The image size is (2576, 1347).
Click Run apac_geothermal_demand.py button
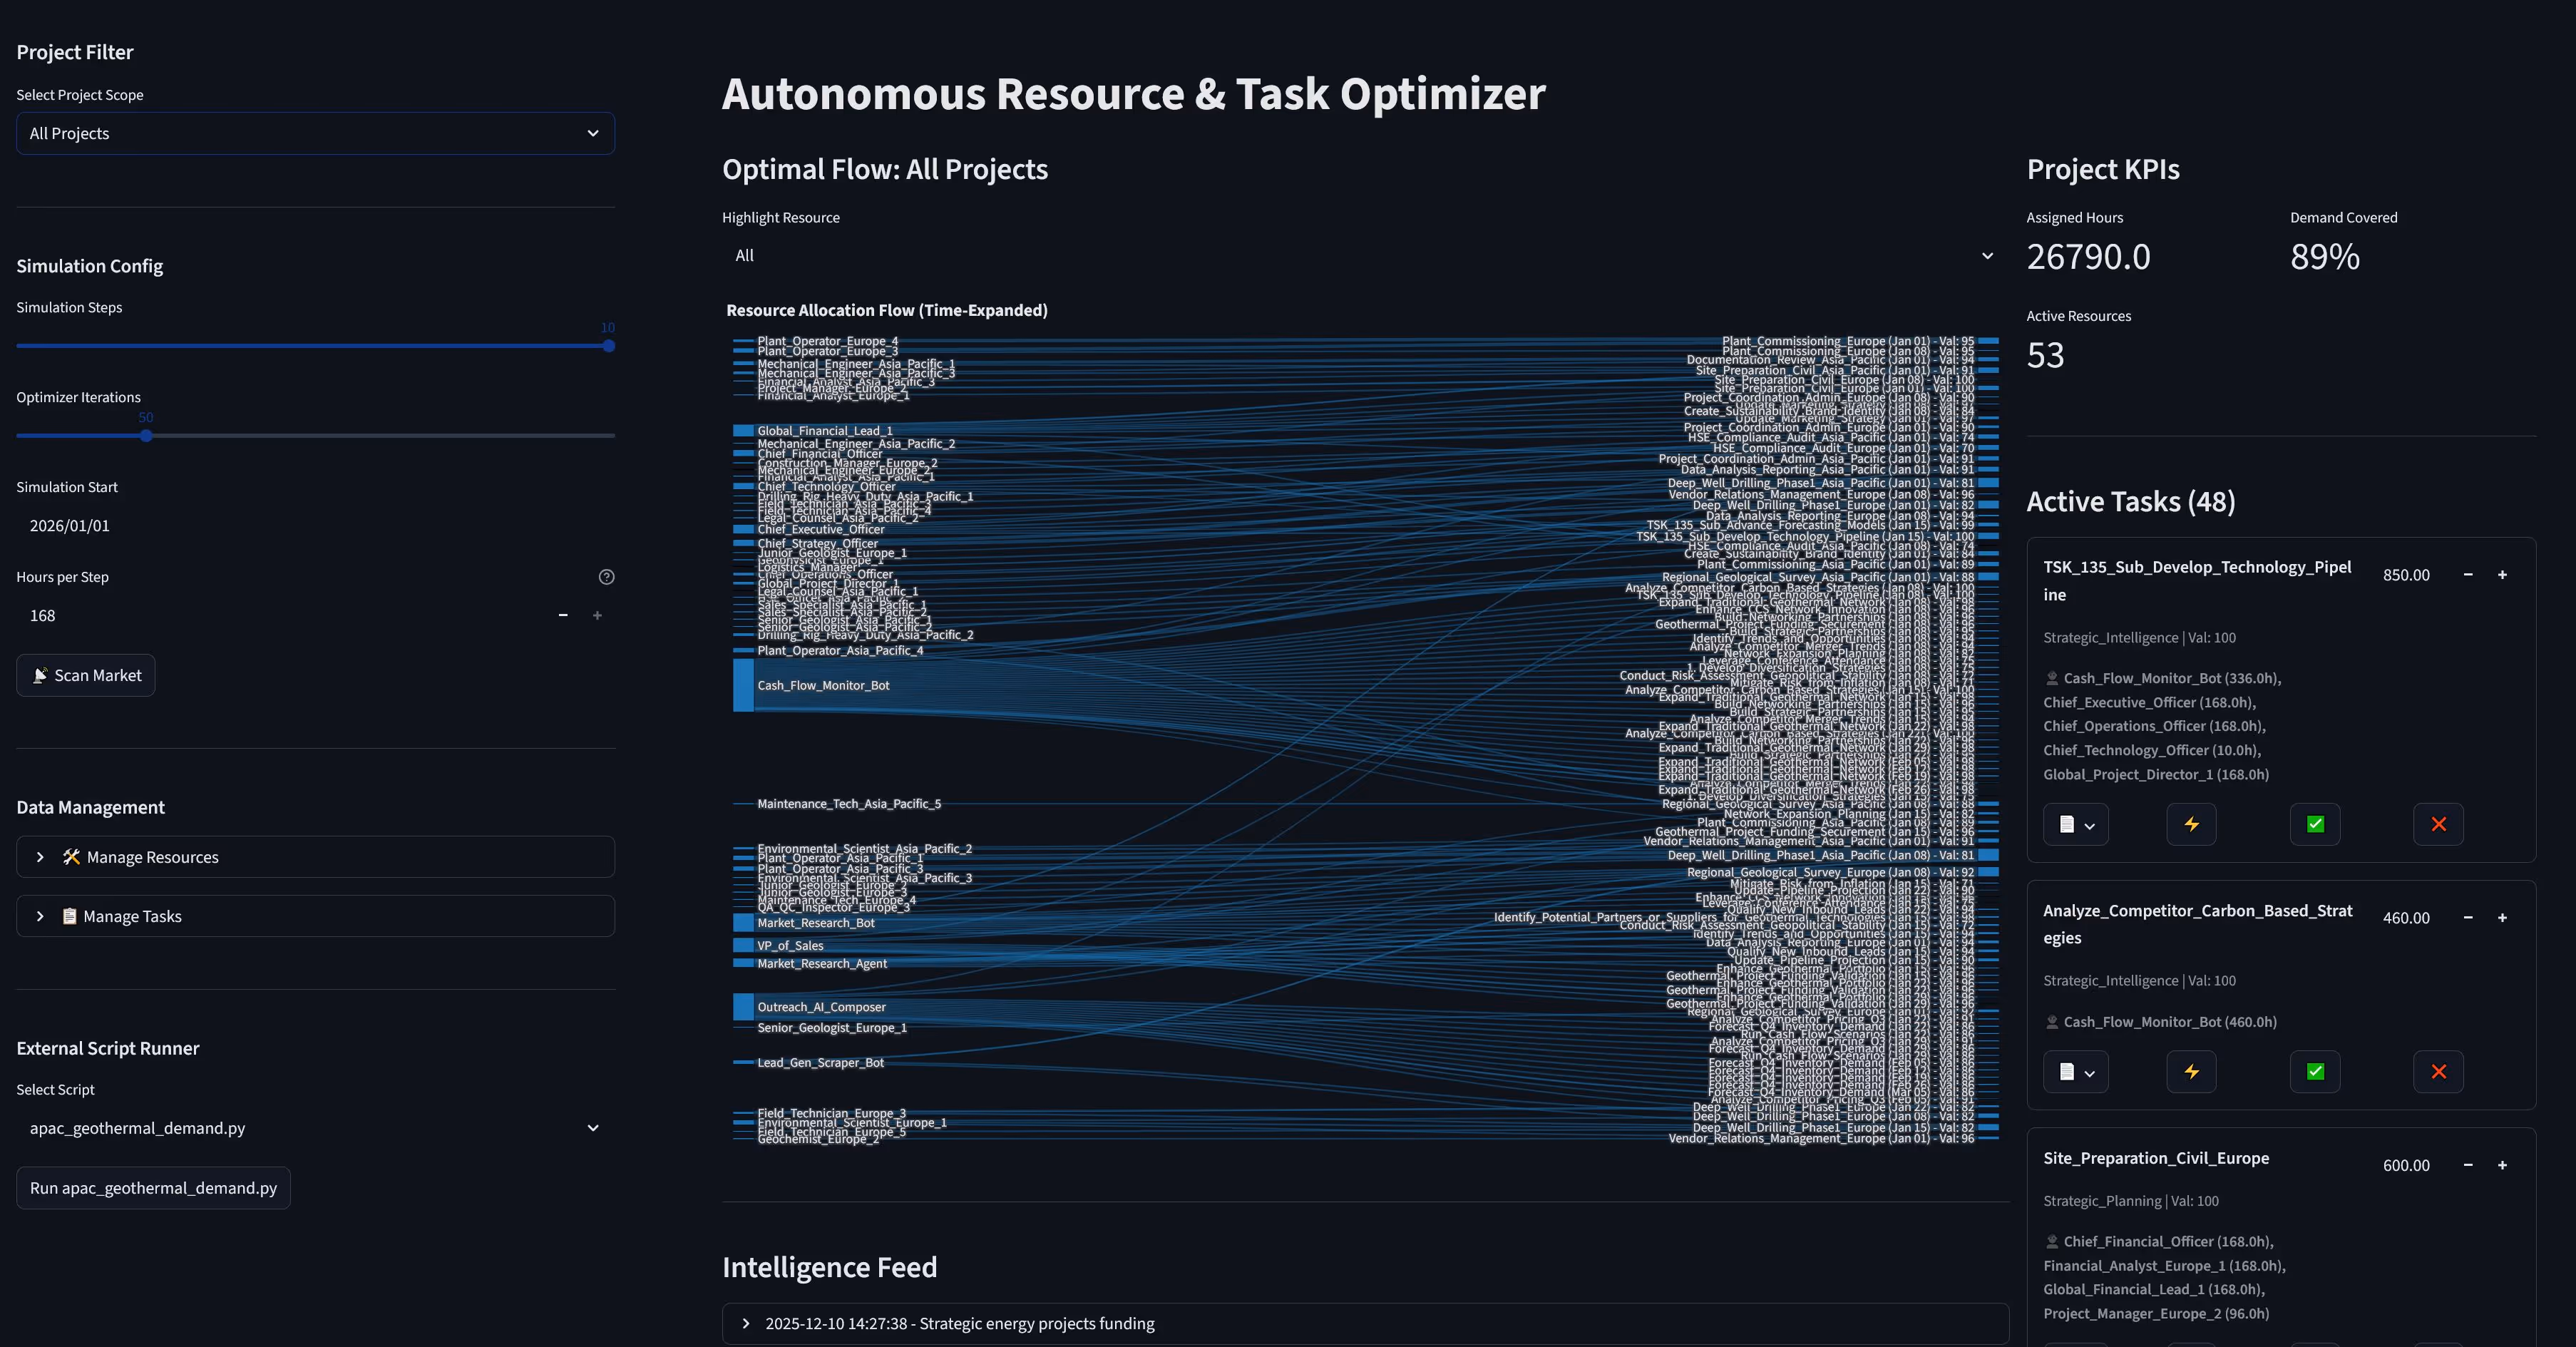(x=153, y=1188)
